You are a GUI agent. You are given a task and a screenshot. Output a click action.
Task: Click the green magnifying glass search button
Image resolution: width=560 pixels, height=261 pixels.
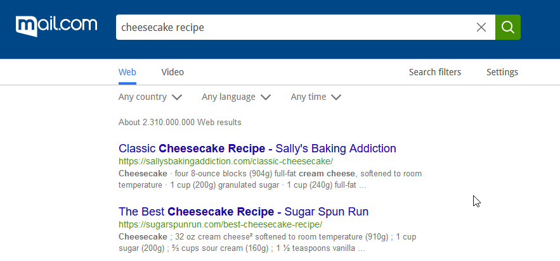point(507,27)
